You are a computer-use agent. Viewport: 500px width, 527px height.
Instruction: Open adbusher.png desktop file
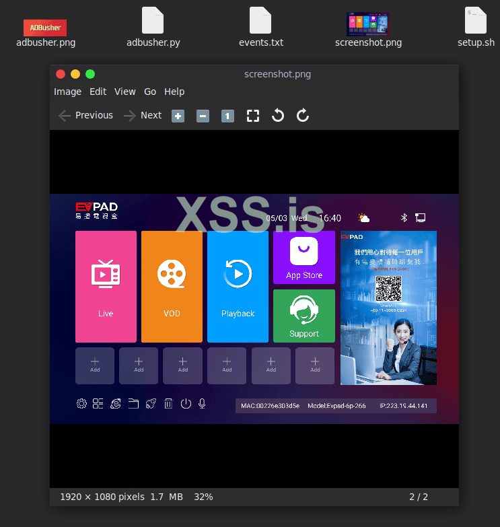point(45,33)
